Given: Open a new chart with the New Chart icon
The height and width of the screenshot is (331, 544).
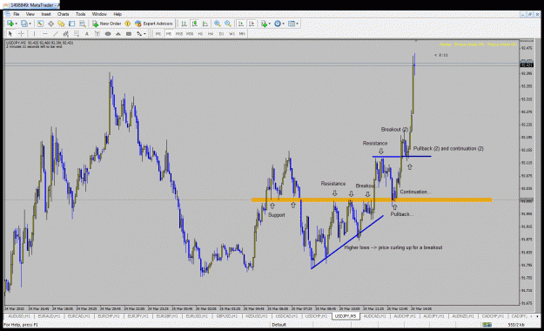Looking at the screenshot, I should coord(10,24).
